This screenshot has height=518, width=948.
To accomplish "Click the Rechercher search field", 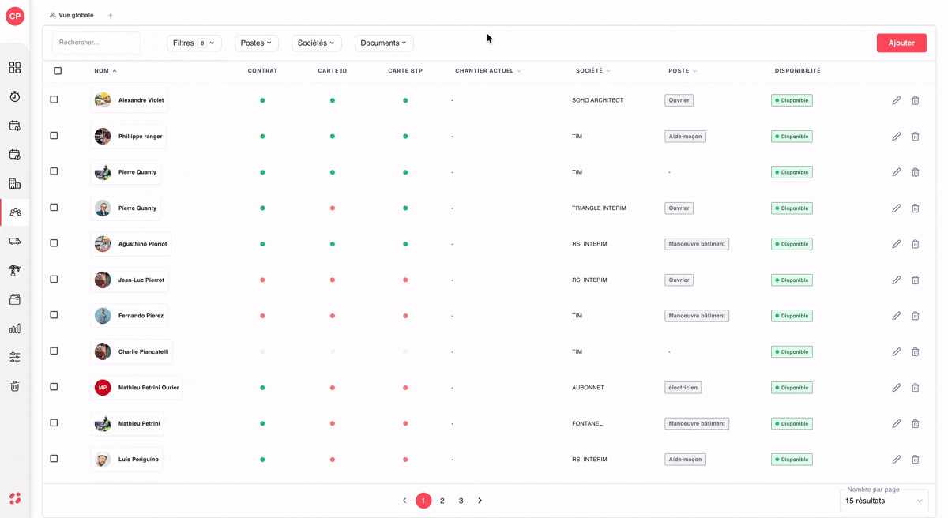I will 96,43.
